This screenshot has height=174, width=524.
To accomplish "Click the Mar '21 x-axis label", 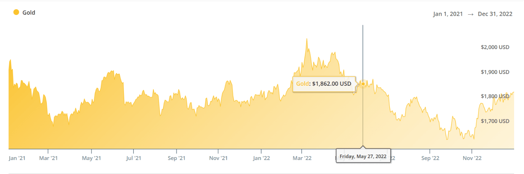I will point(48,158).
